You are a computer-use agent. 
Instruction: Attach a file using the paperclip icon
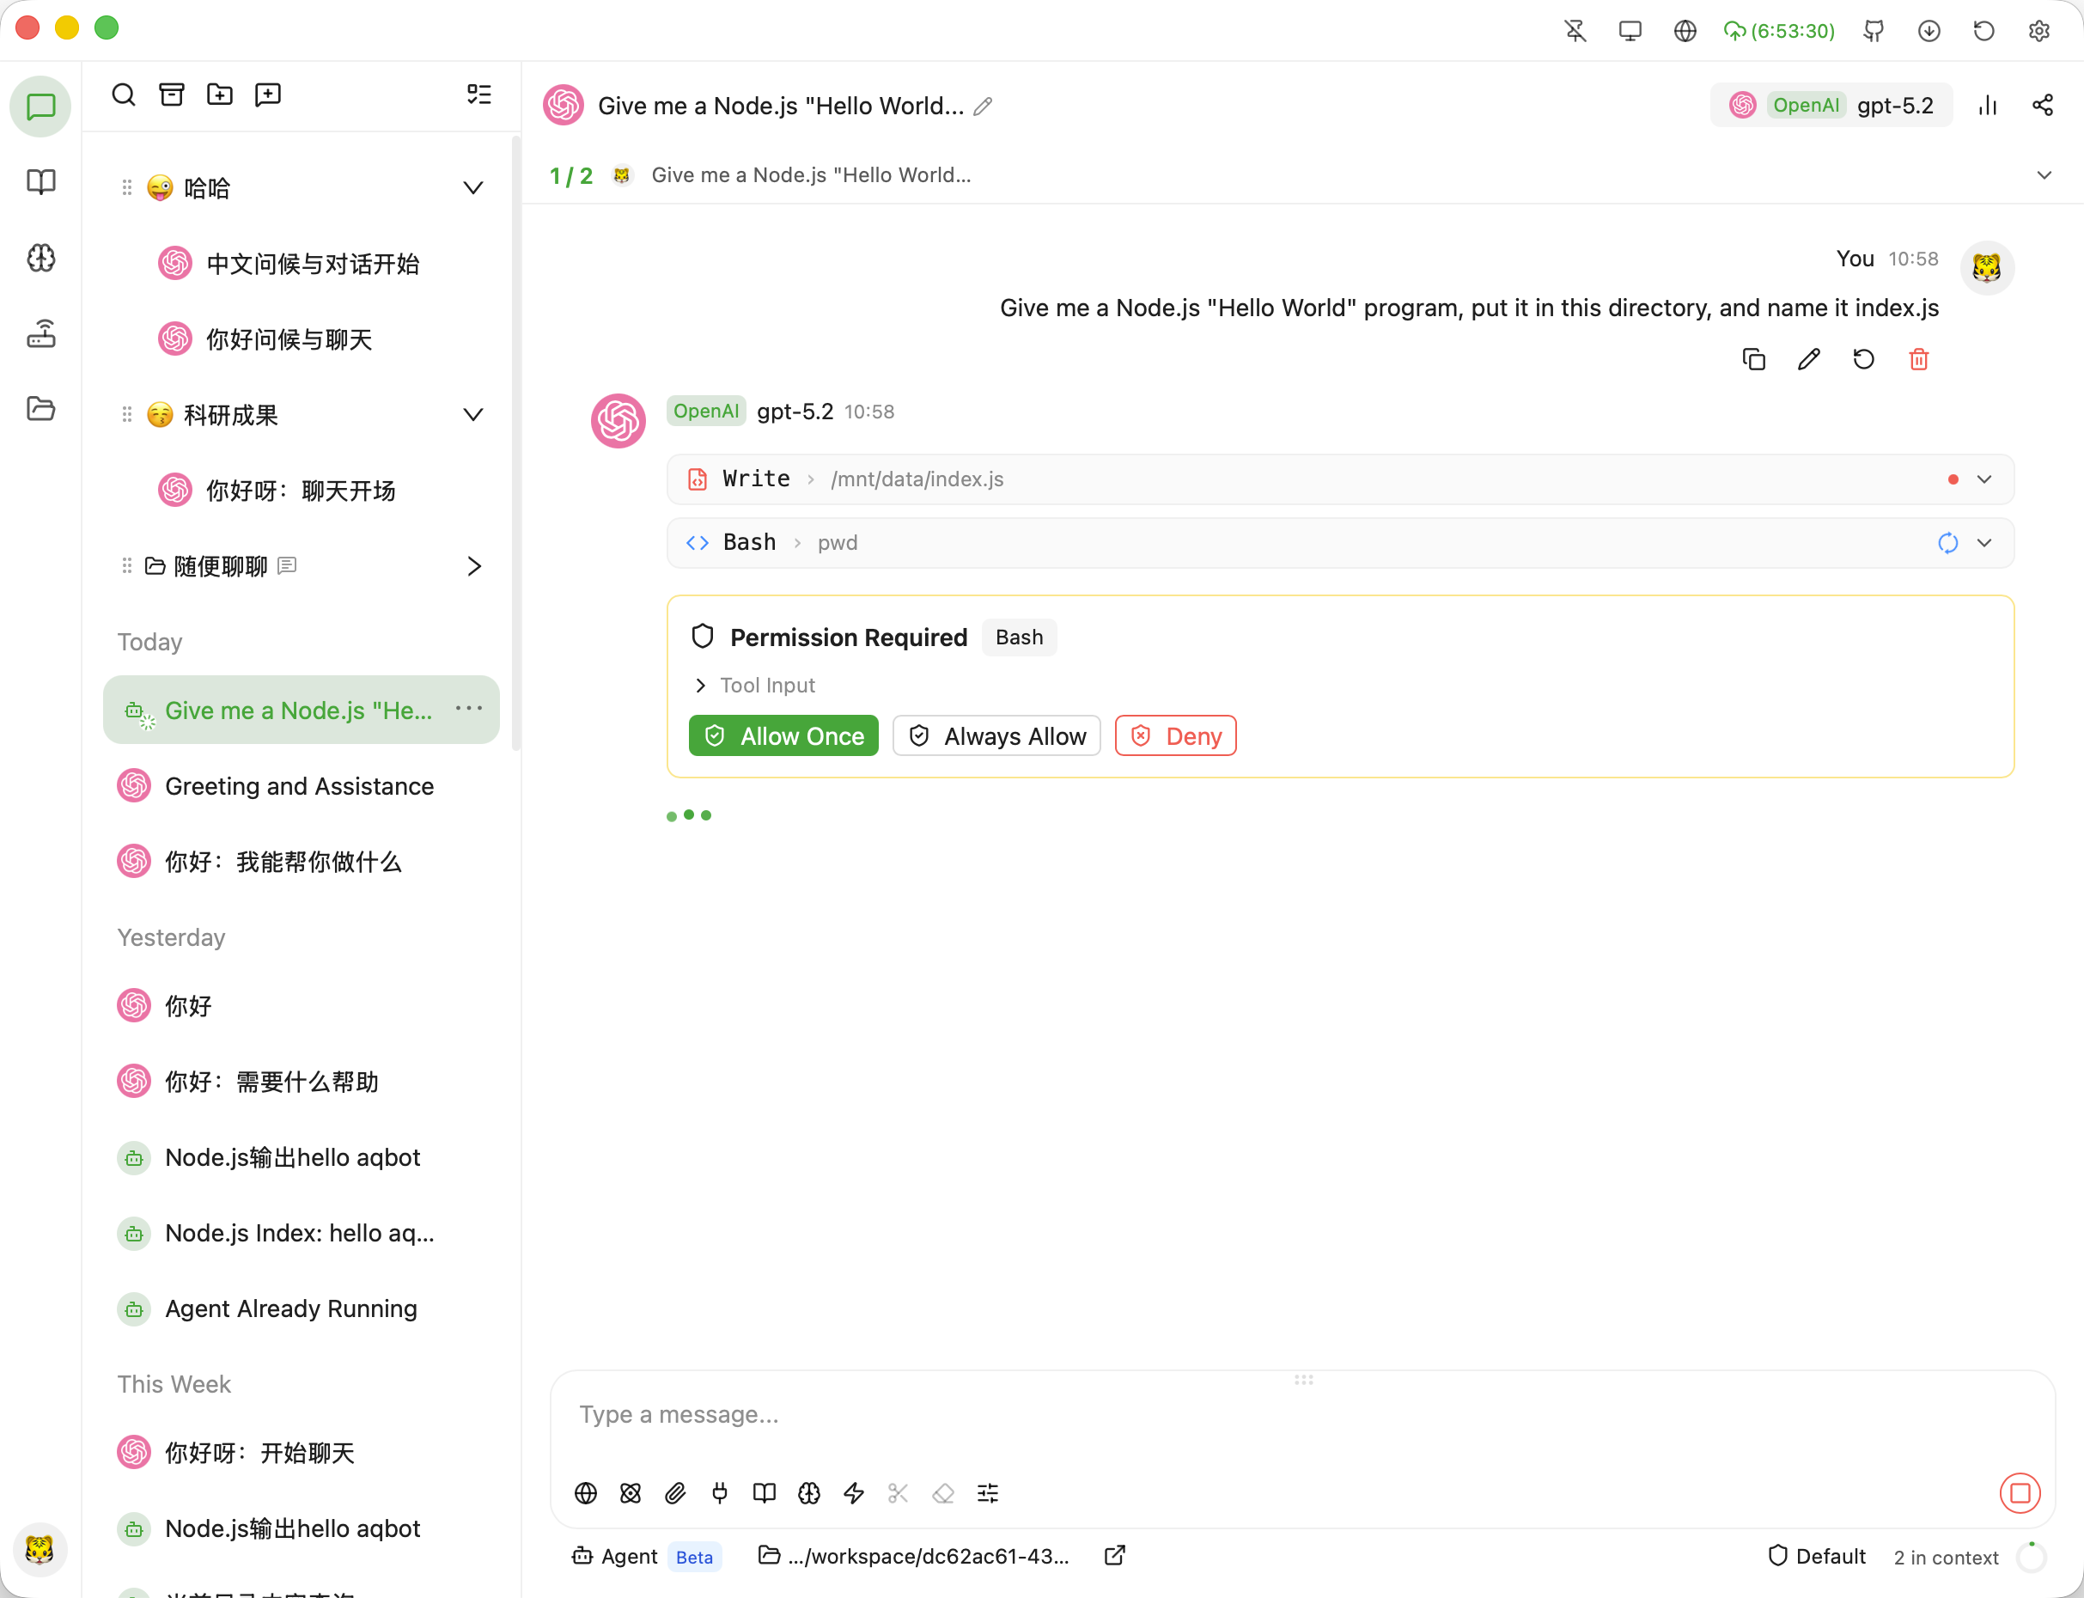[x=675, y=1493]
